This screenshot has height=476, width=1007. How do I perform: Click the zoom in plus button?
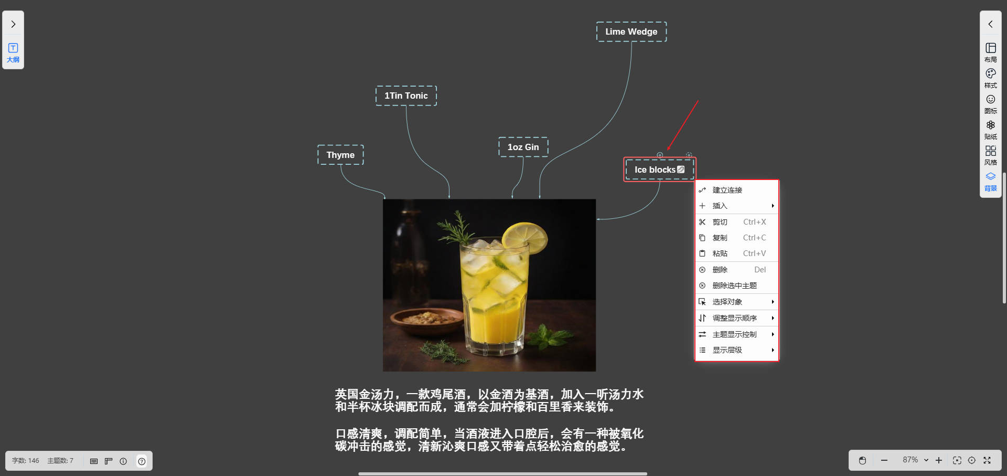pyautogui.click(x=939, y=460)
